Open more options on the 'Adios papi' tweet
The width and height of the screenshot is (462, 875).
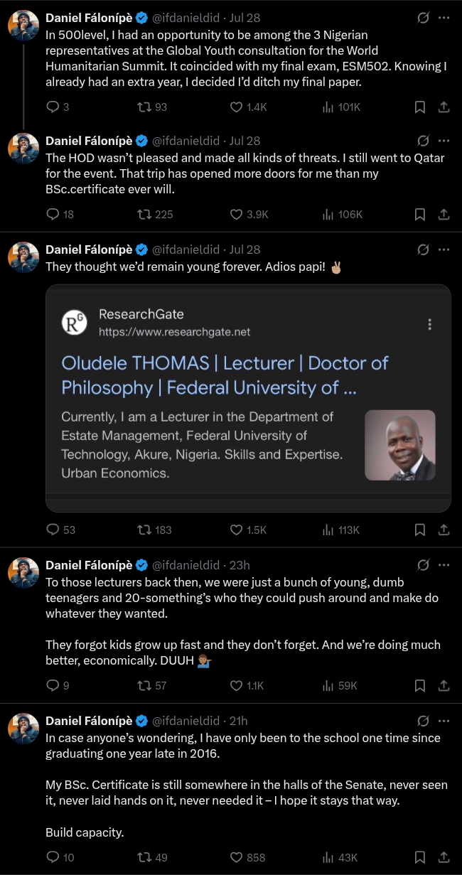[x=444, y=249]
